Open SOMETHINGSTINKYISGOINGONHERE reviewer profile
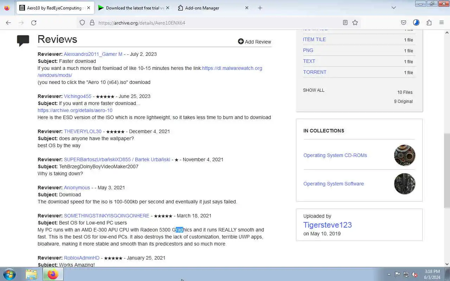The image size is (450, 281). 107,216
